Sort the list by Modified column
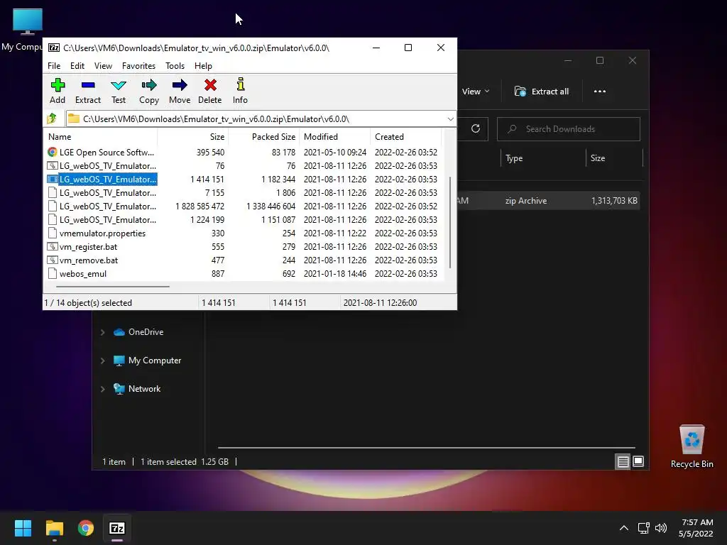 pos(335,137)
